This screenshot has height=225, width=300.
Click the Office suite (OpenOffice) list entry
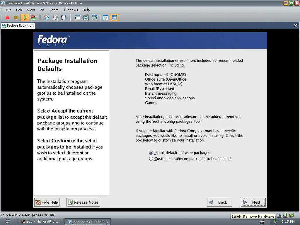click(x=166, y=79)
